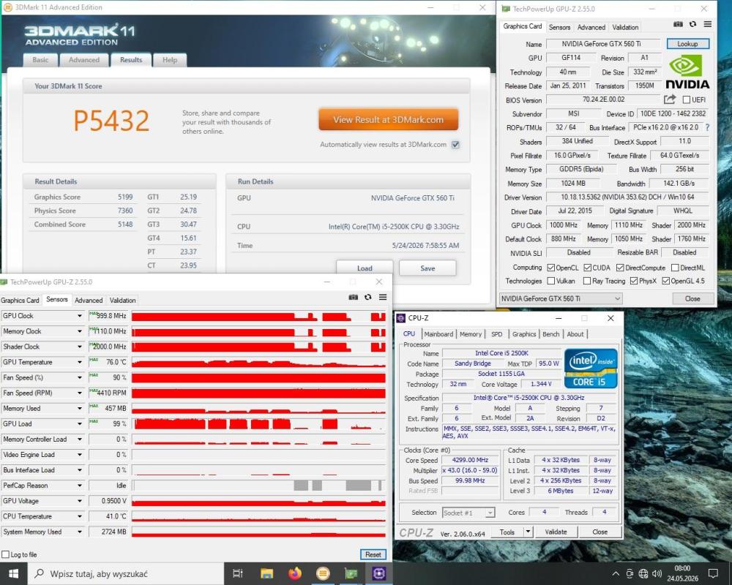Toggle the Vulkan checkbox

click(x=551, y=281)
